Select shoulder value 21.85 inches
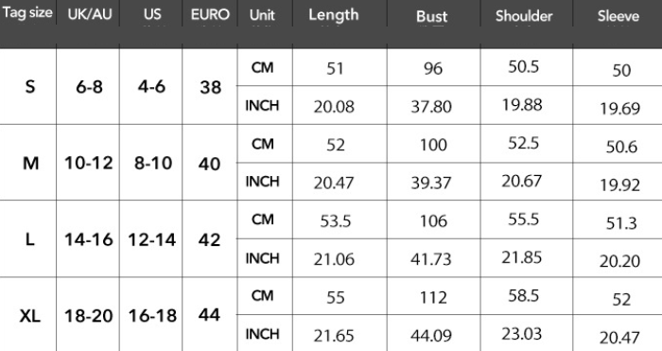 522,257
